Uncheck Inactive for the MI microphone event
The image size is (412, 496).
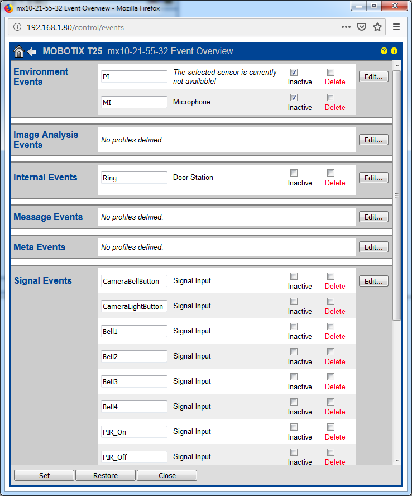pyautogui.click(x=294, y=97)
